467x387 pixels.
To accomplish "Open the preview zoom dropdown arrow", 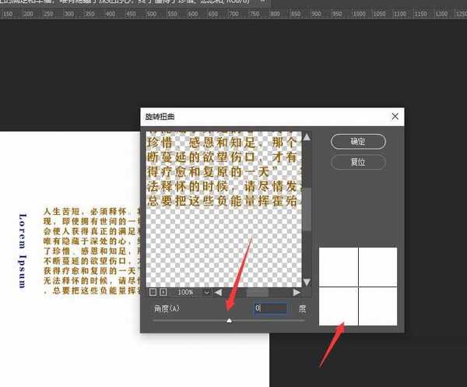I will 207,292.
